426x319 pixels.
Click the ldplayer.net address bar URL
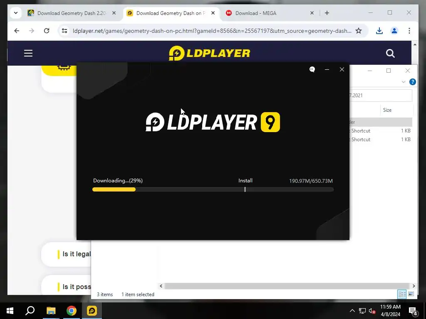tap(212, 31)
